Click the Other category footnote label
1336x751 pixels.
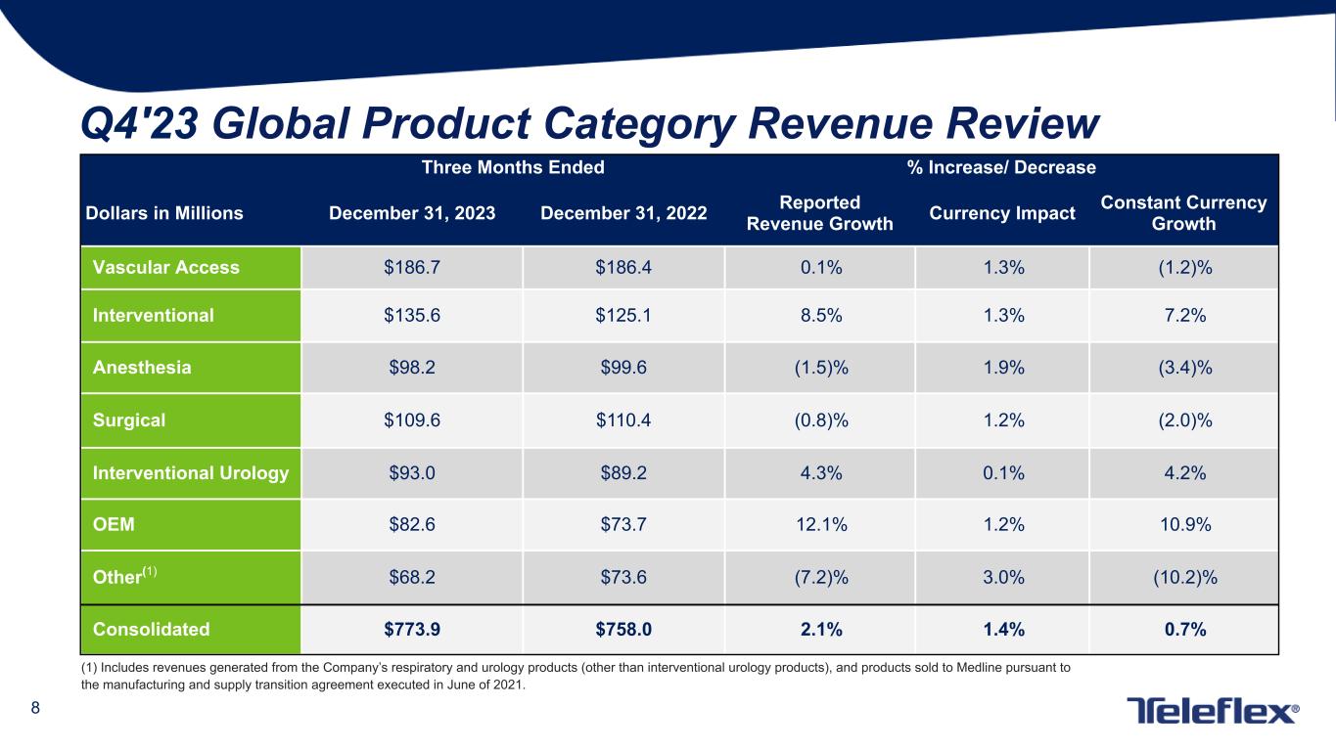(x=124, y=576)
